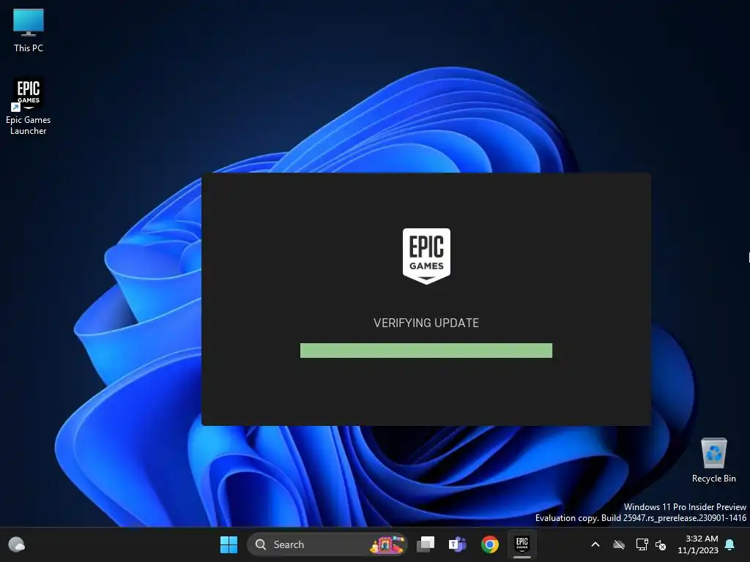Viewport: 750px width, 562px height.
Task: Select the Epic Games Launcher desktop shortcut
Action: 29,106
